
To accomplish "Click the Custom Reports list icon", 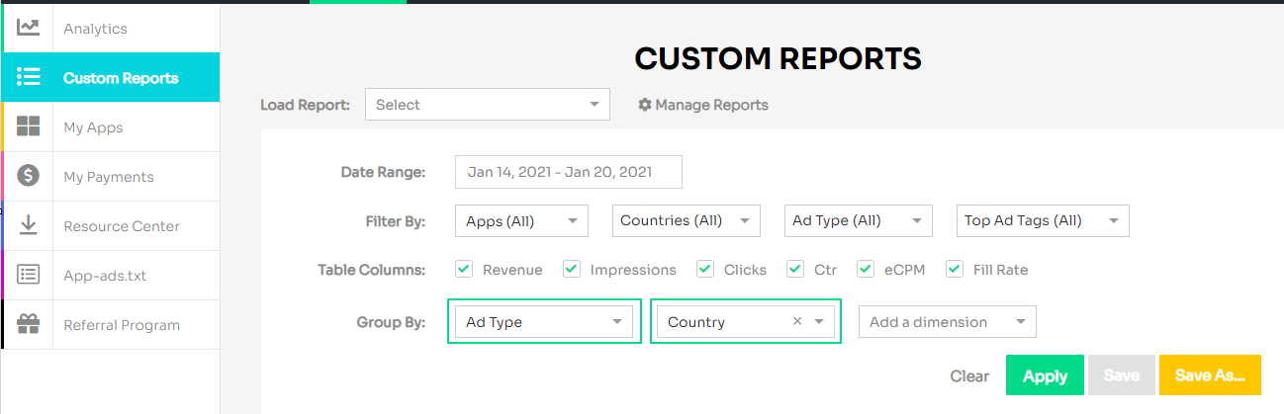I will pyautogui.click(x=29, y=77).
